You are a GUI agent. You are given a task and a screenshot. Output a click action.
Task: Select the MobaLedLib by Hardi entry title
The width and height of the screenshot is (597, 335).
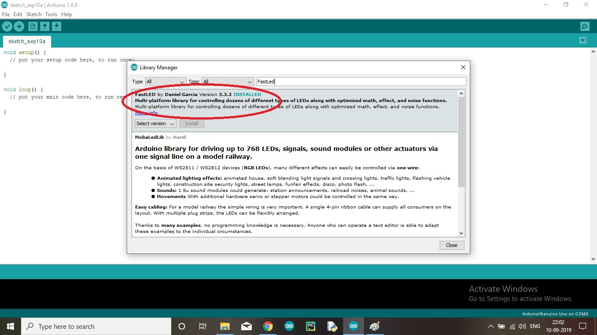point(161,137)
